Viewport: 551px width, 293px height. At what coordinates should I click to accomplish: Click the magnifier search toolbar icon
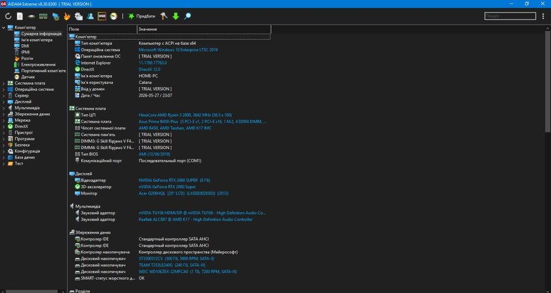click(188, 16)
